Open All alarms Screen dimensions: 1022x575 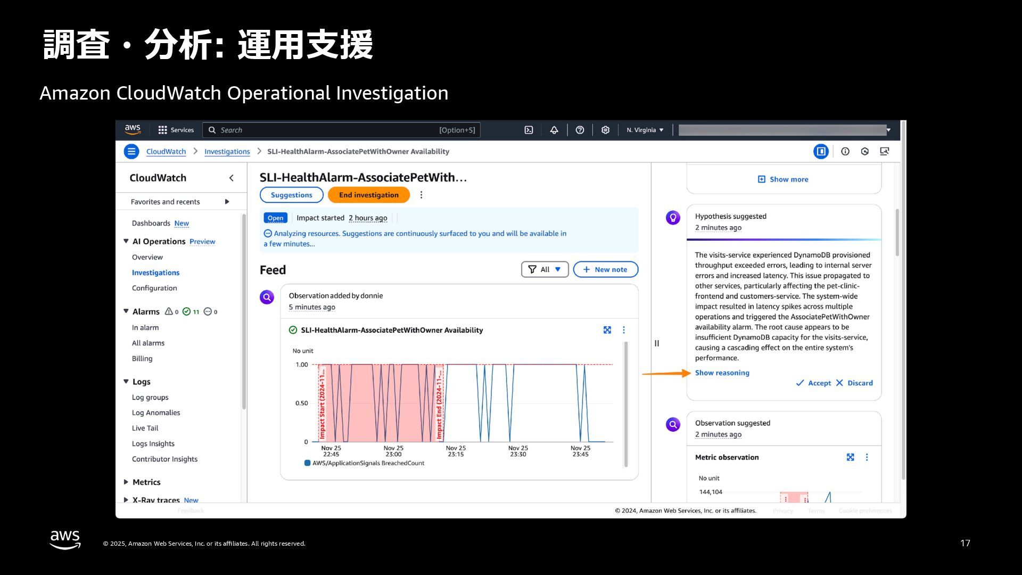148,343
